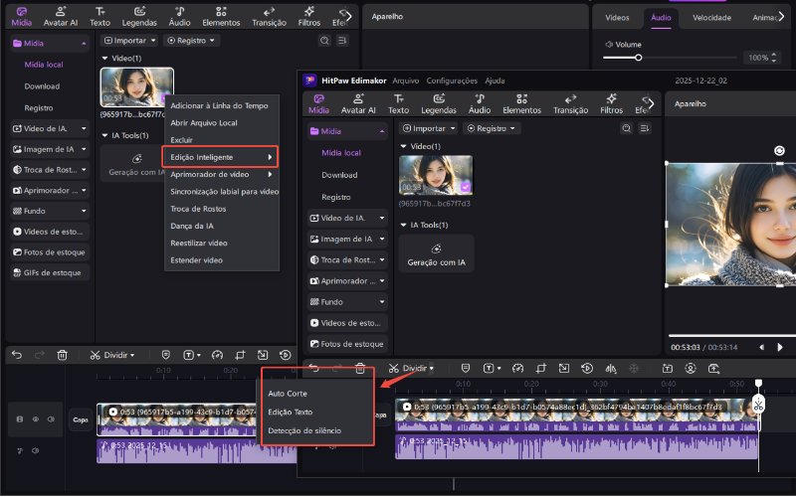
Task: Mute audio track speaker in back window
Action: click(35, 450)
